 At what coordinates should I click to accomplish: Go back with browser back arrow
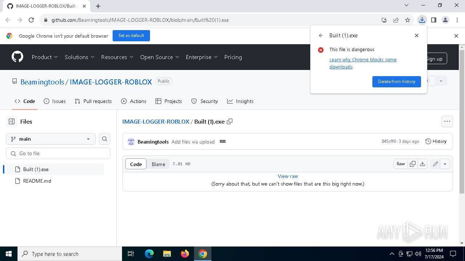point(8,20)
